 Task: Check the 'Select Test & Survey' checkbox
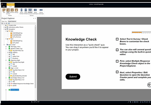tap(117, 39)
